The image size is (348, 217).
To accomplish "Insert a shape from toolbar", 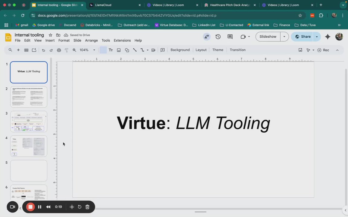I will (x=127, y=50).
